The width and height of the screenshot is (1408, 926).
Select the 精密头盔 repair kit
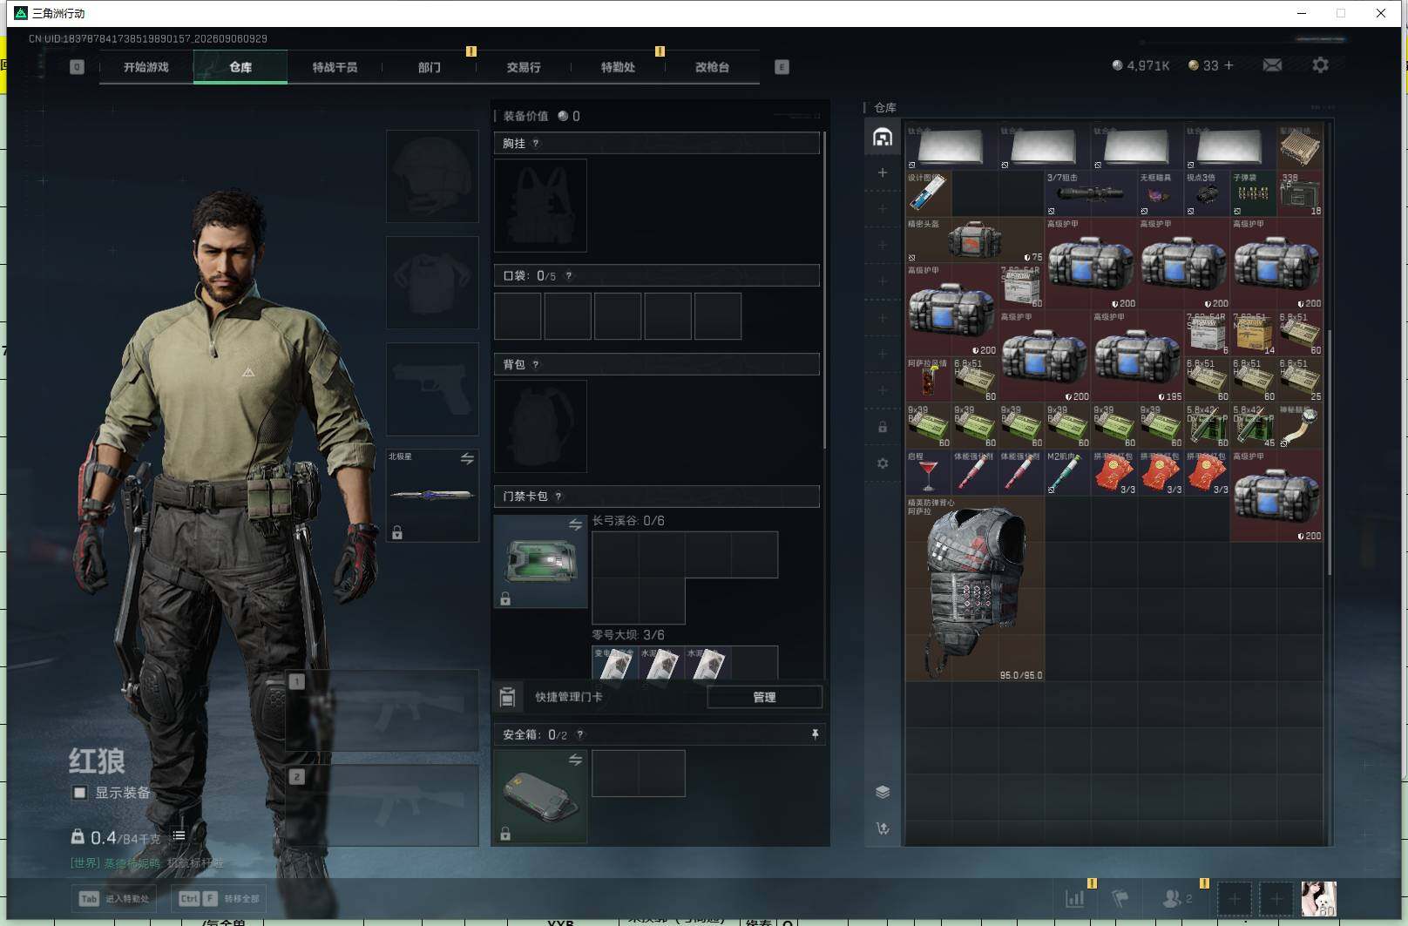point(974,240)
